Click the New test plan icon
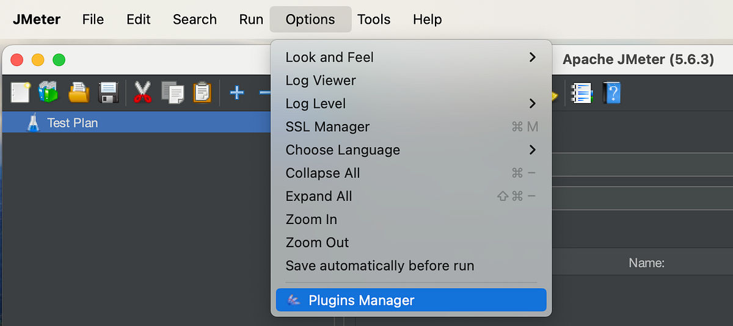 pos(20,92)
